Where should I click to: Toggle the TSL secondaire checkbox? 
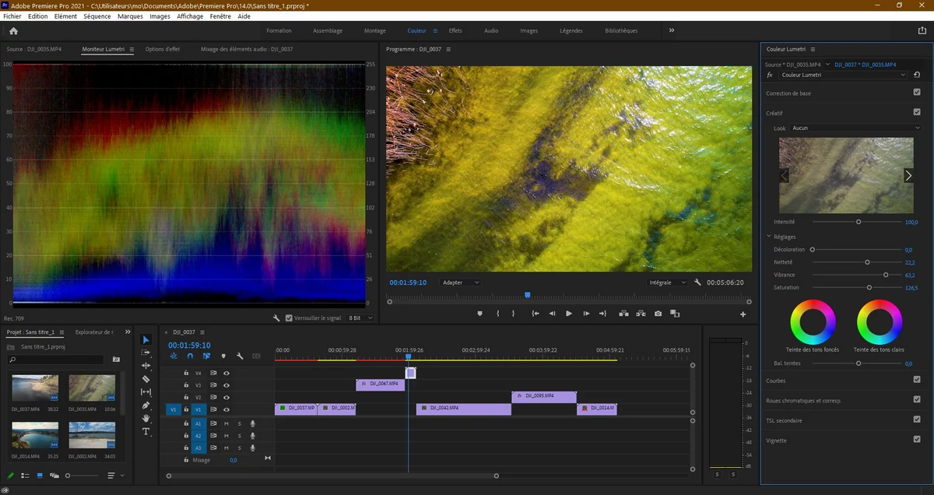[x=917, y=420]
